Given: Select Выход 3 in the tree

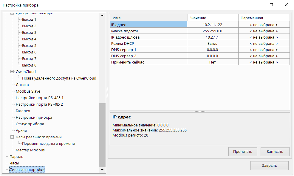Looking at the screenshot, I should click(x=29, y=33).
